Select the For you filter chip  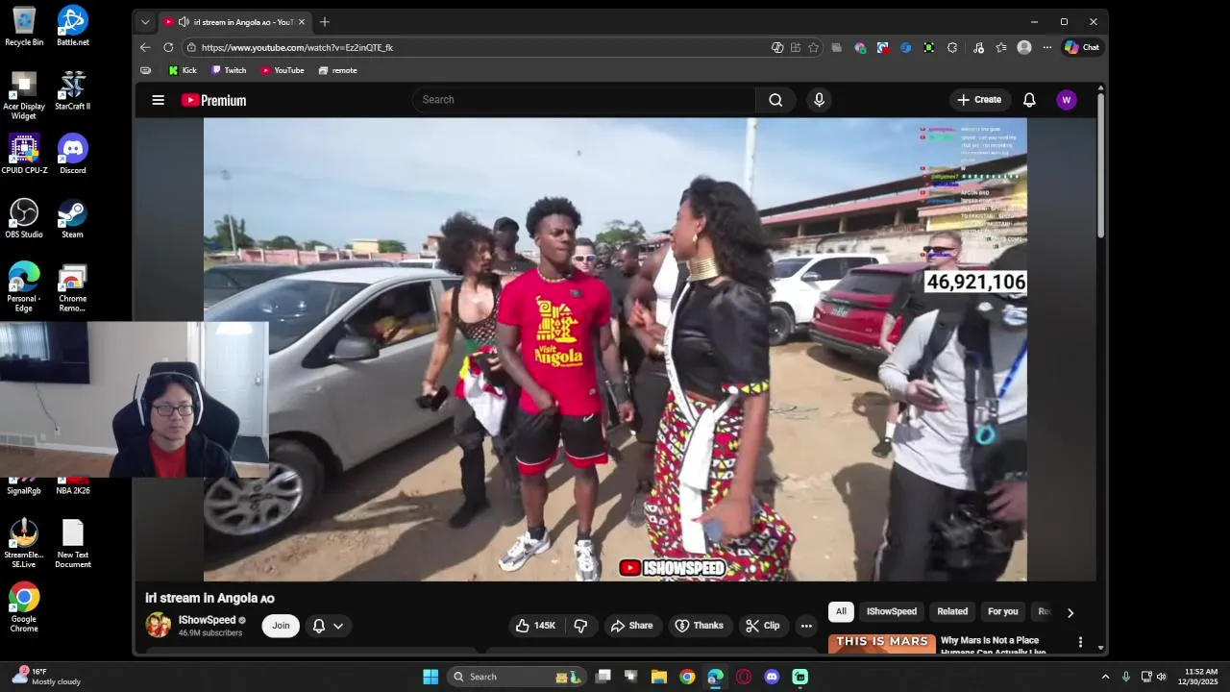(1002, 611)
